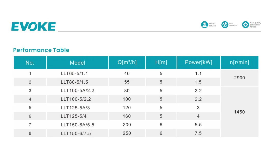
Task: Click the H[m] column header
Action: point(161,62)
